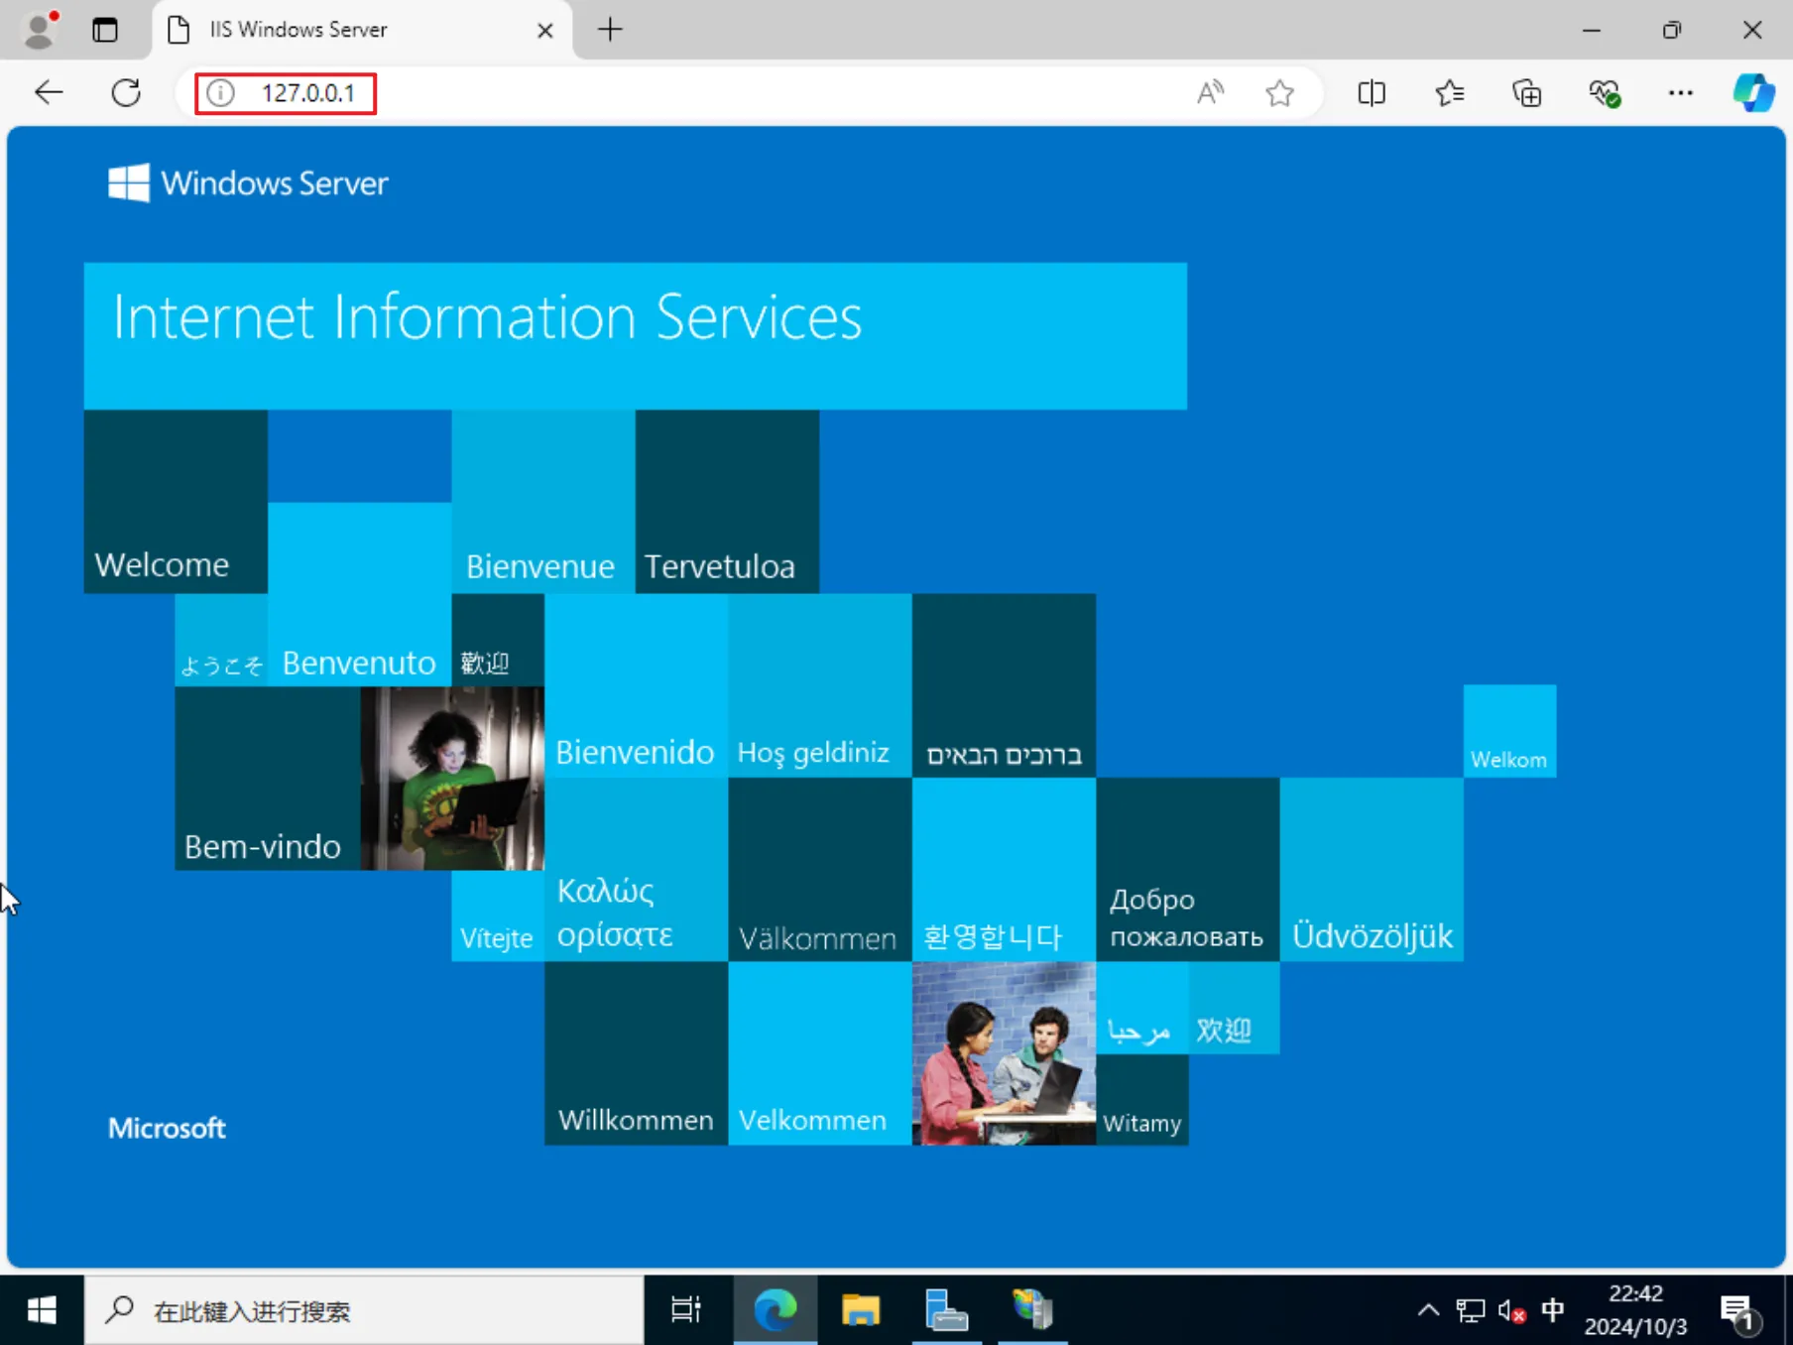Open Task View on taskbar

686,1311
